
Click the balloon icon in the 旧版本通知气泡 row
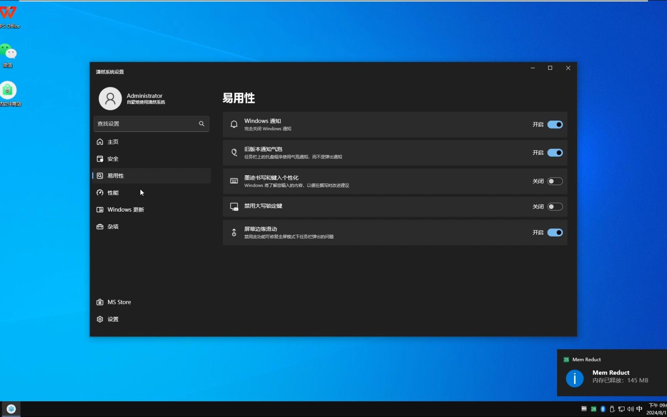point(234,153)
